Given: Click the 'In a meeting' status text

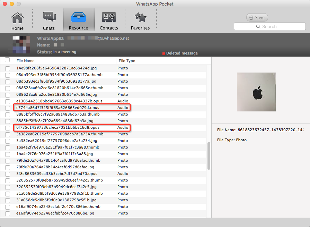Looking at the screenshot, I should [65, 52].
